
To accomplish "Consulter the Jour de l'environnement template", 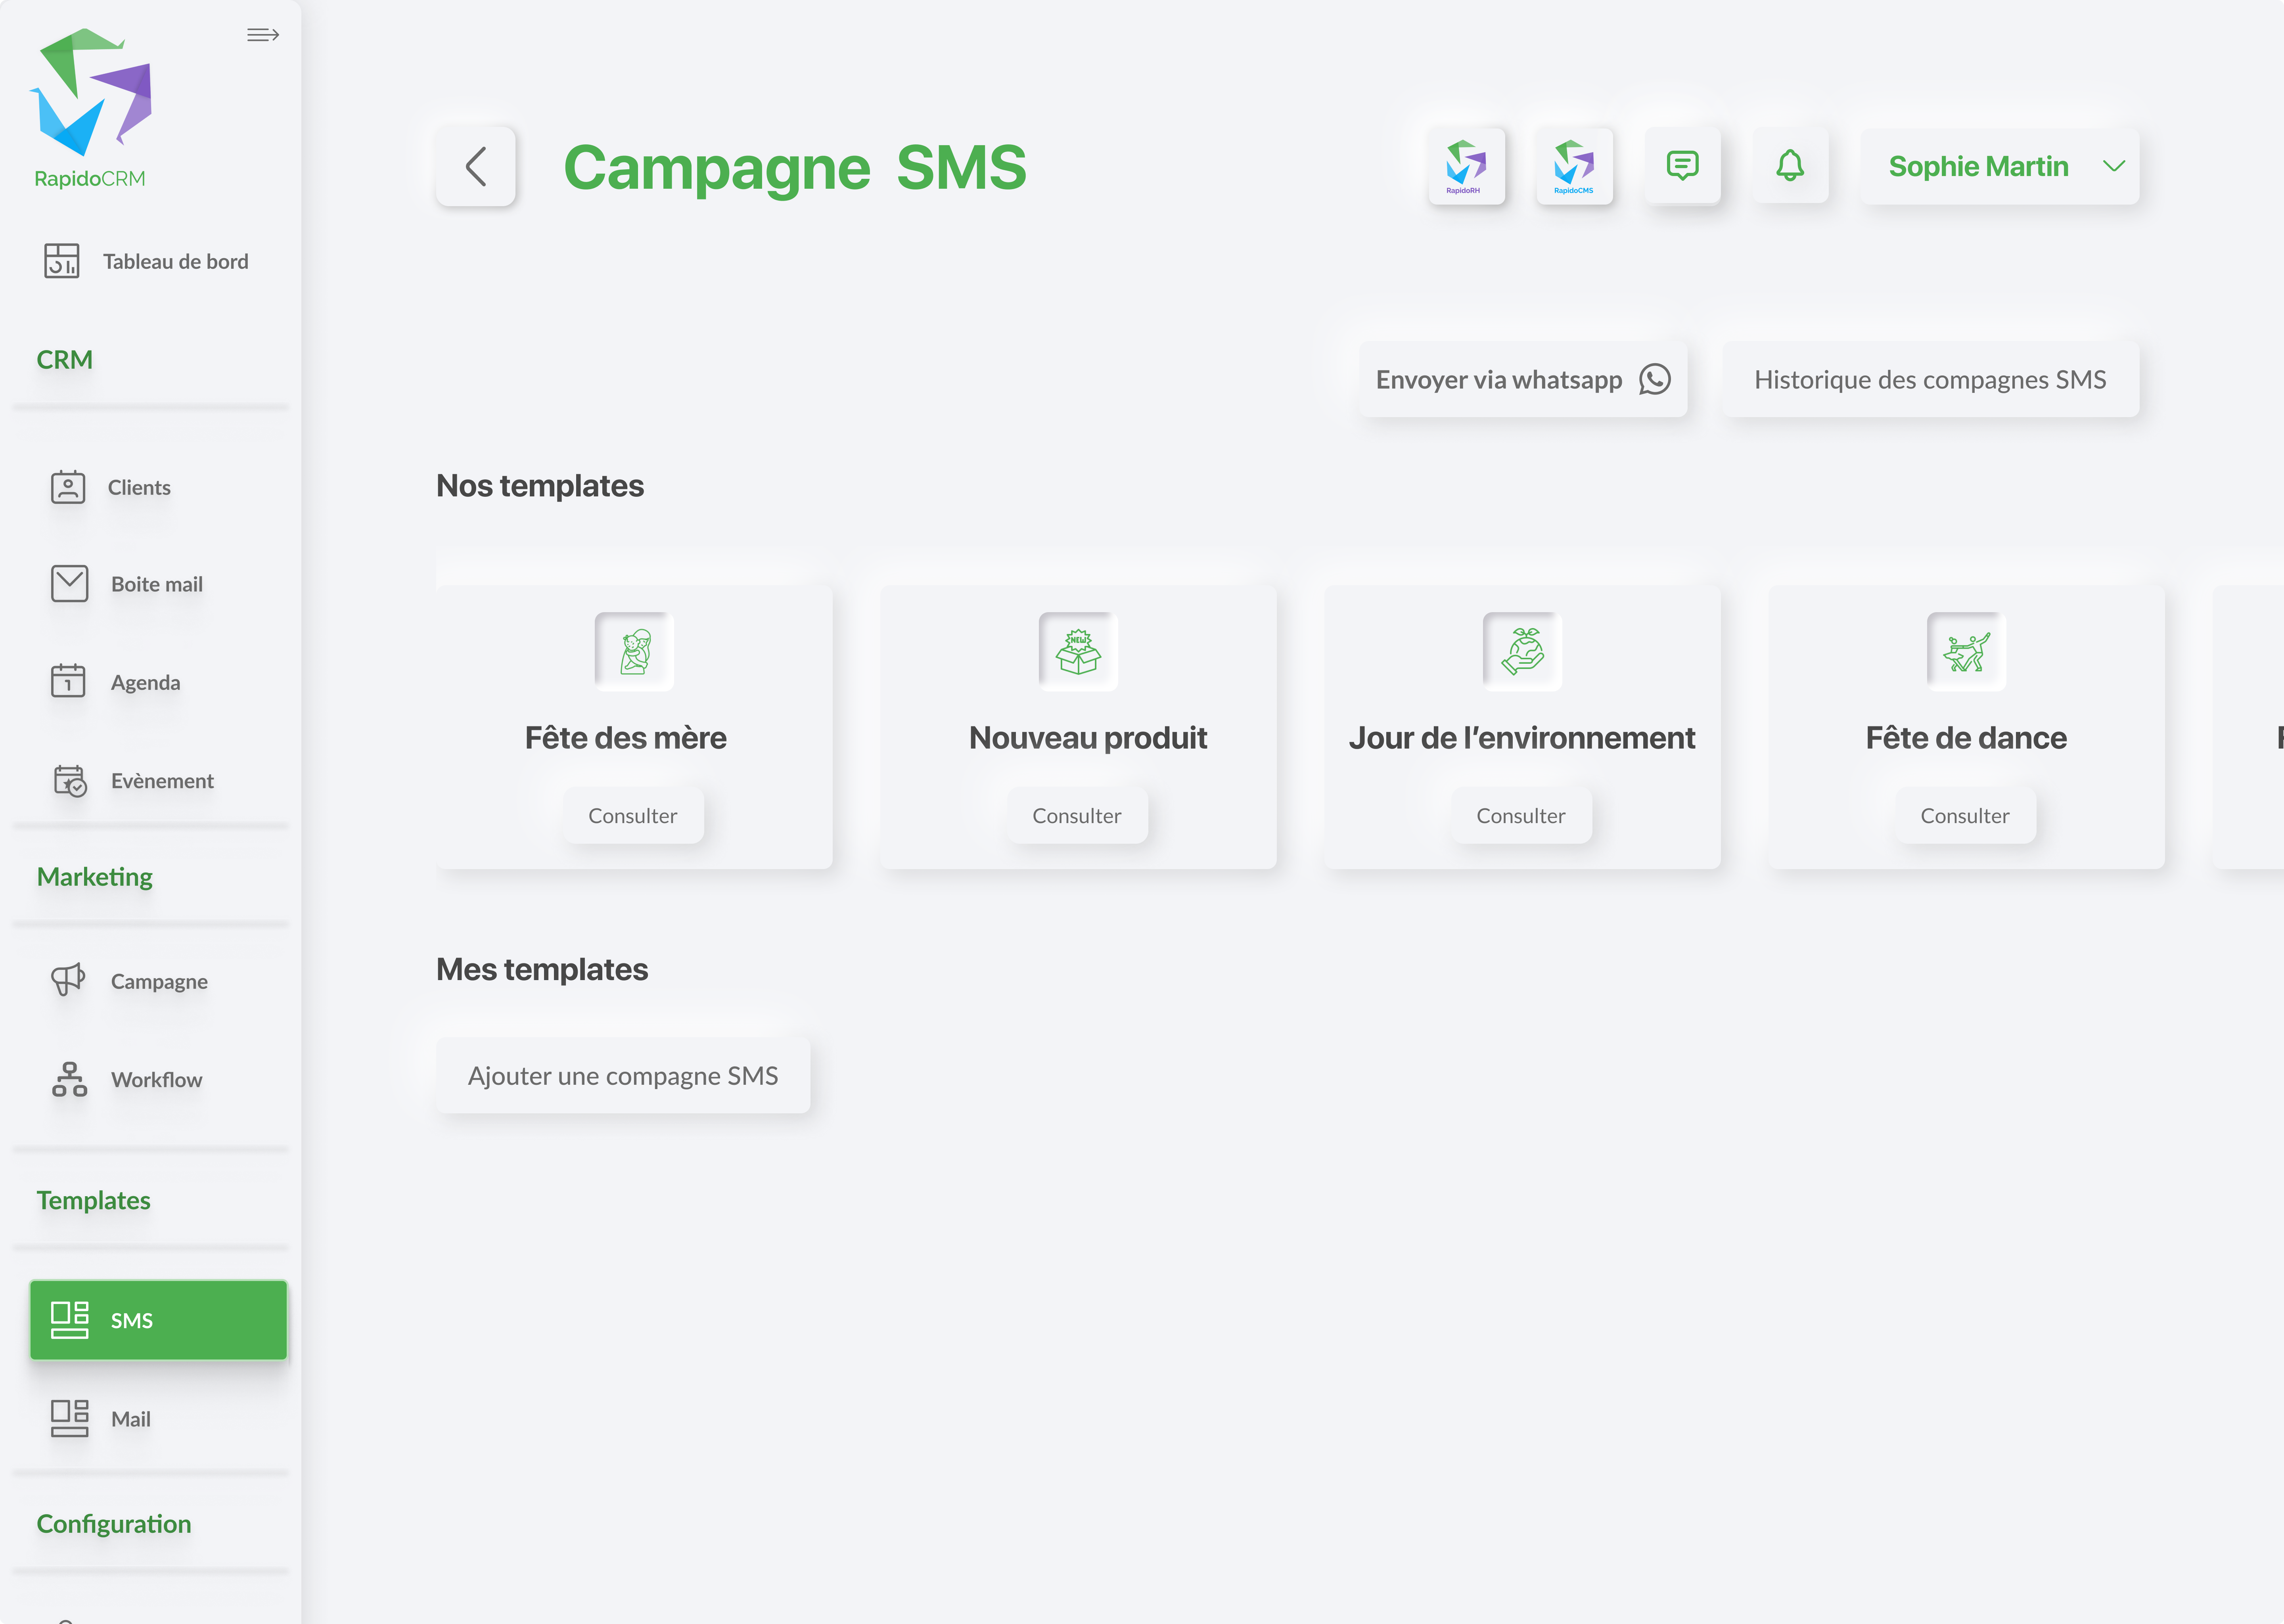I will coord(1521,815).
